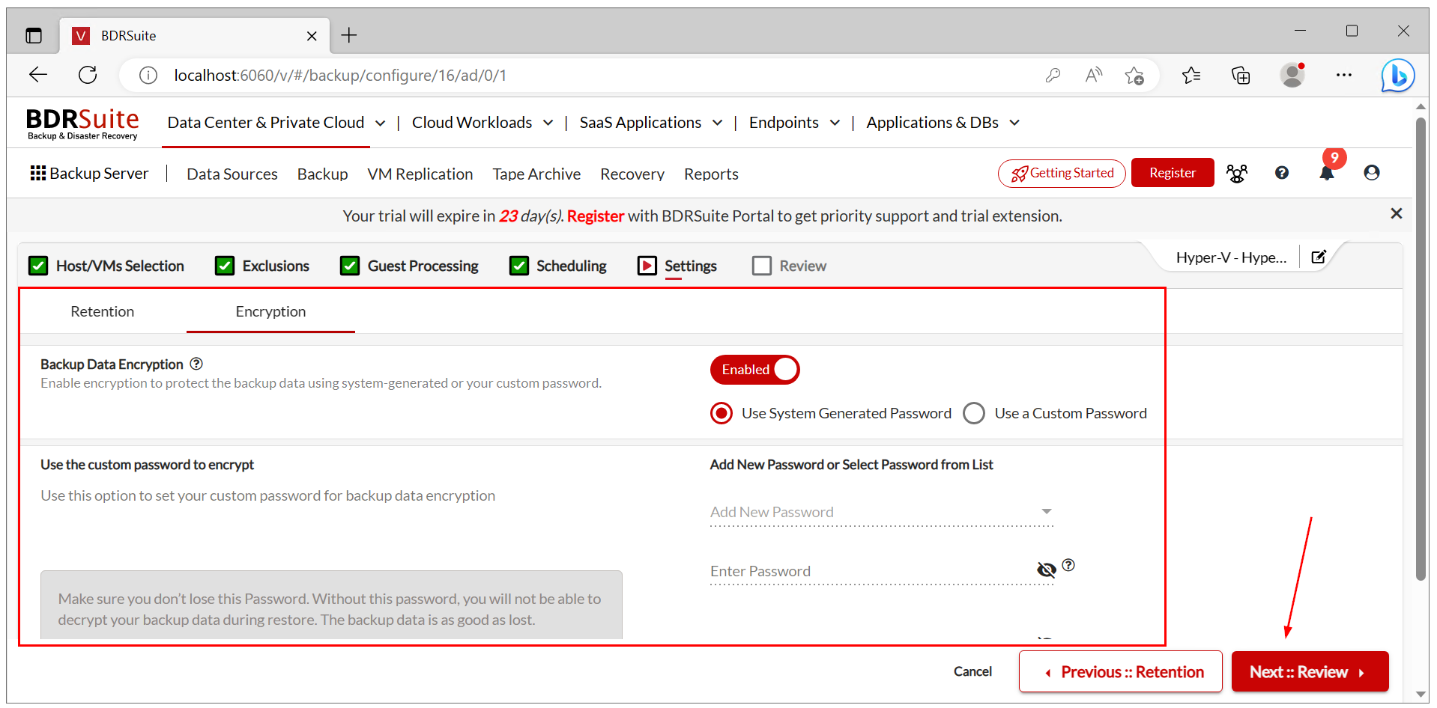
Task: Click the browser back arrow
Action: coord(38,75)
